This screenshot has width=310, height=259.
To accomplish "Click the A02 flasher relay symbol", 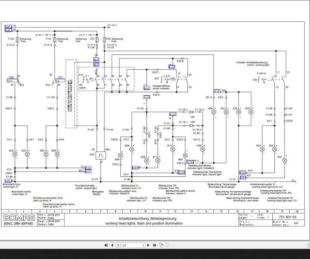I will 101,156.
